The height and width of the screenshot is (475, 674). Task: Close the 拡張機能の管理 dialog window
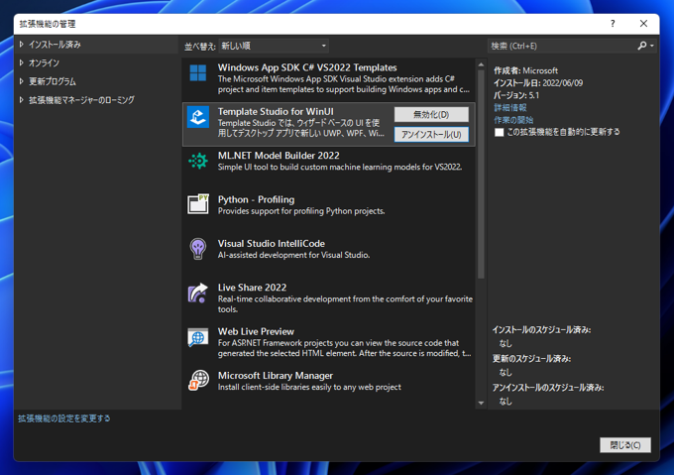[643, 24]
